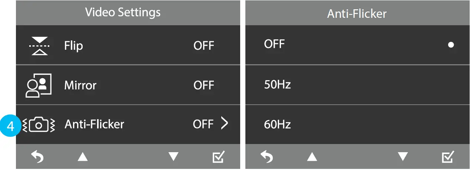Select the Anti-Flicker label in Video Settings
The image size is (470, 170).
coord(94,124)
